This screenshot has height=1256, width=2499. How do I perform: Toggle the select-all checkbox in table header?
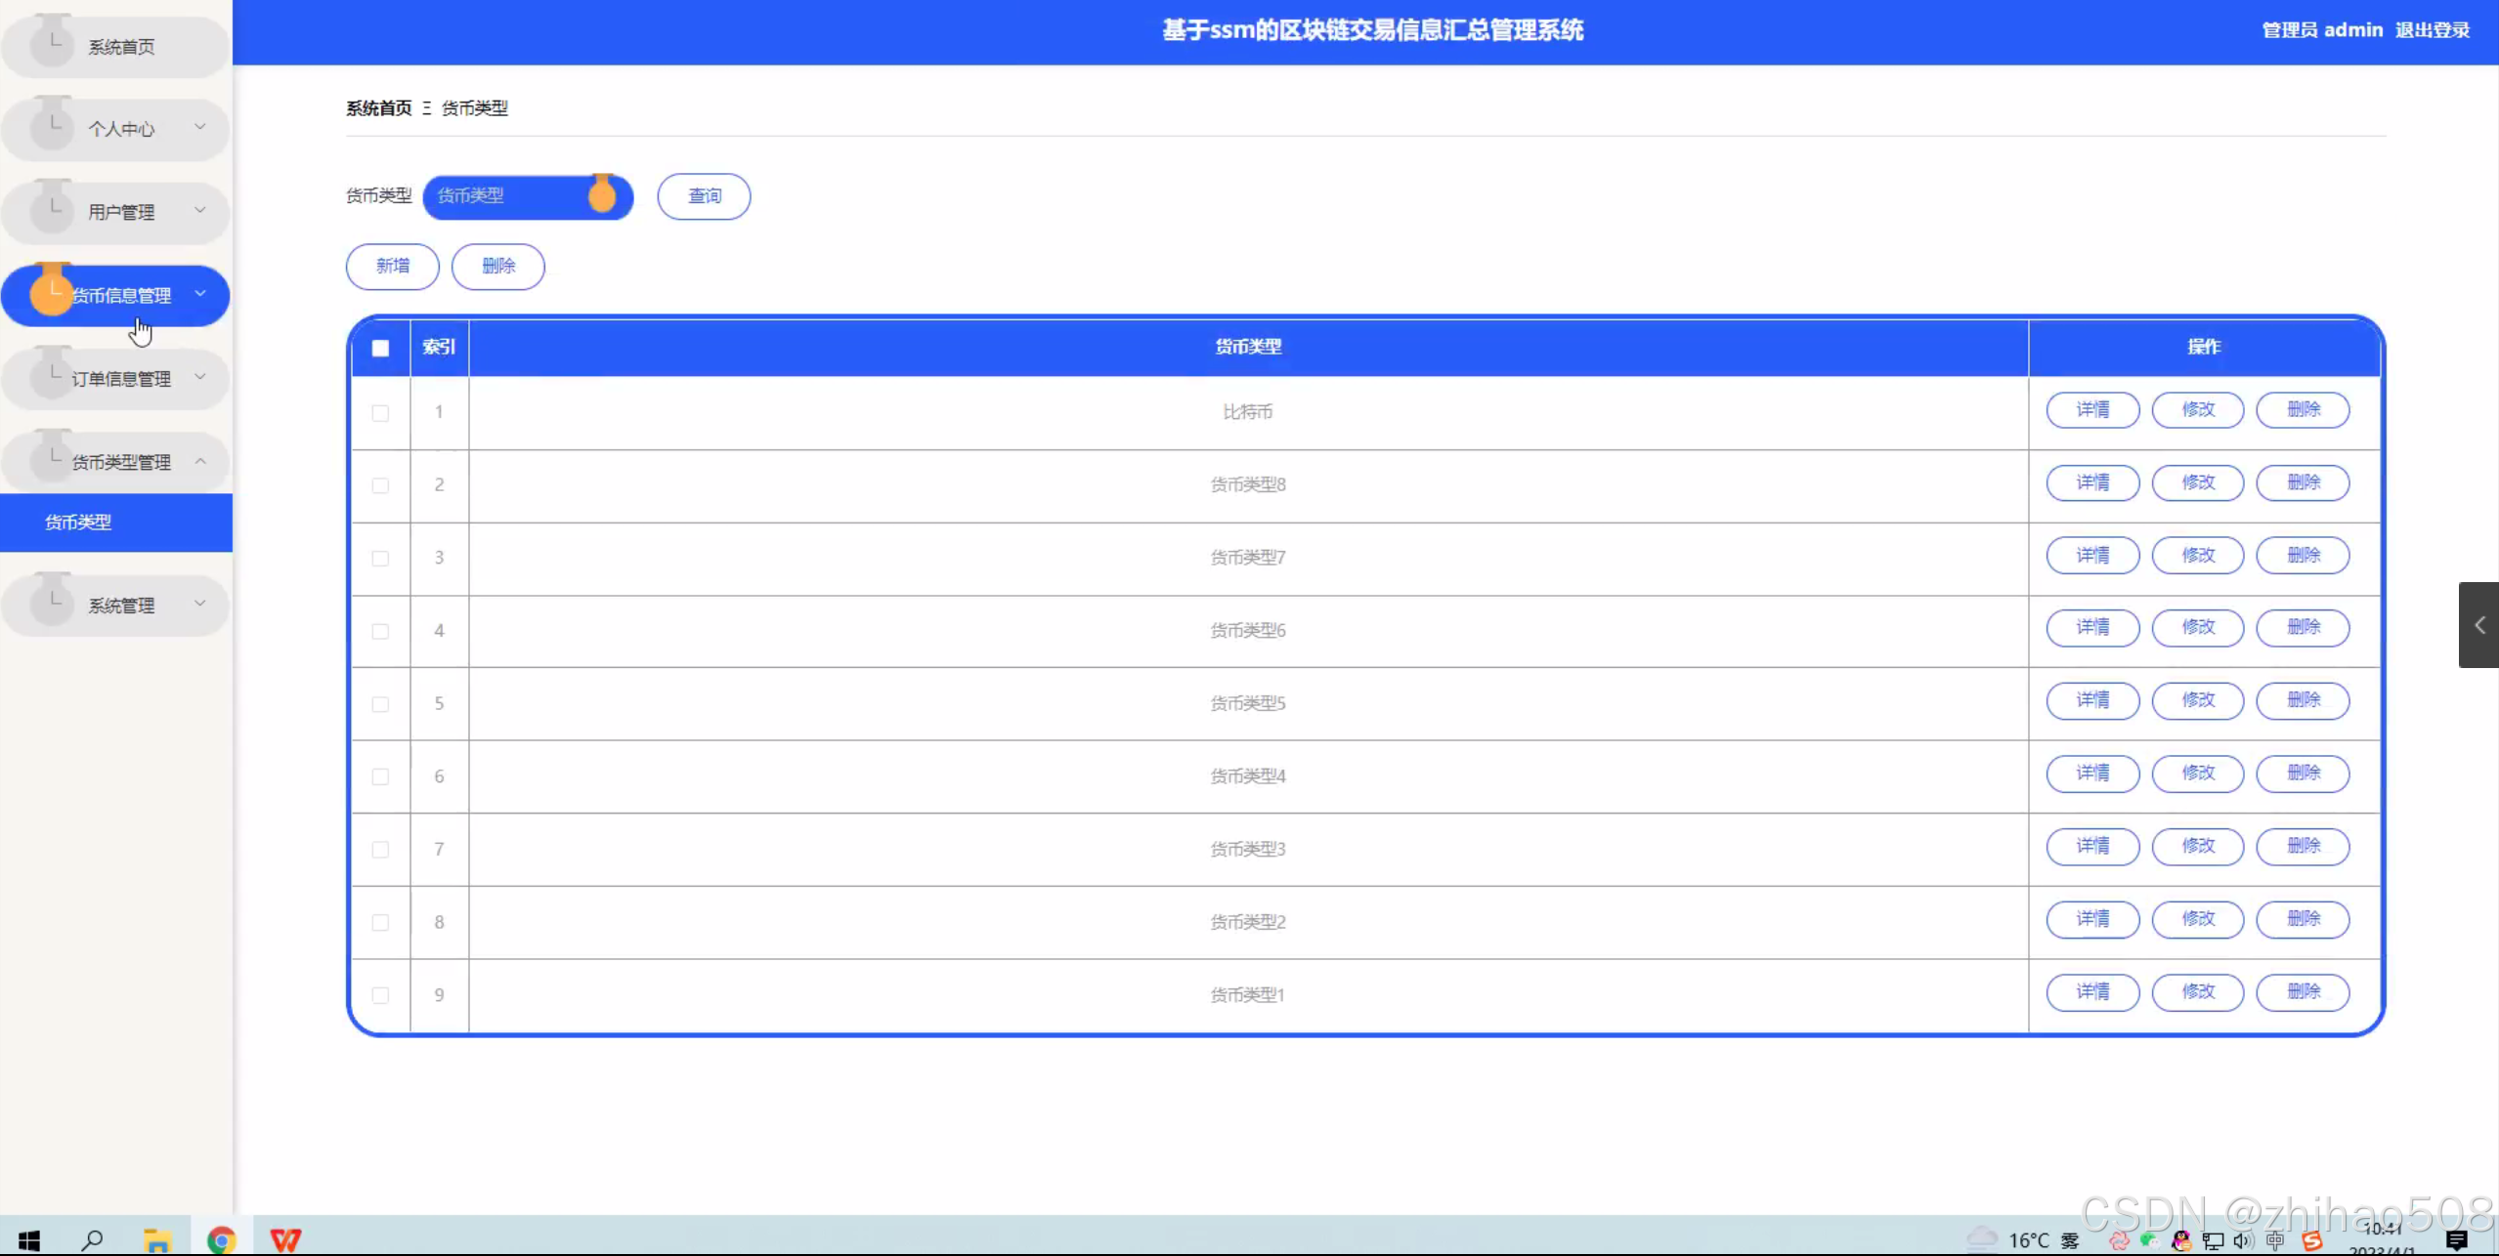[x=380, y=348]
